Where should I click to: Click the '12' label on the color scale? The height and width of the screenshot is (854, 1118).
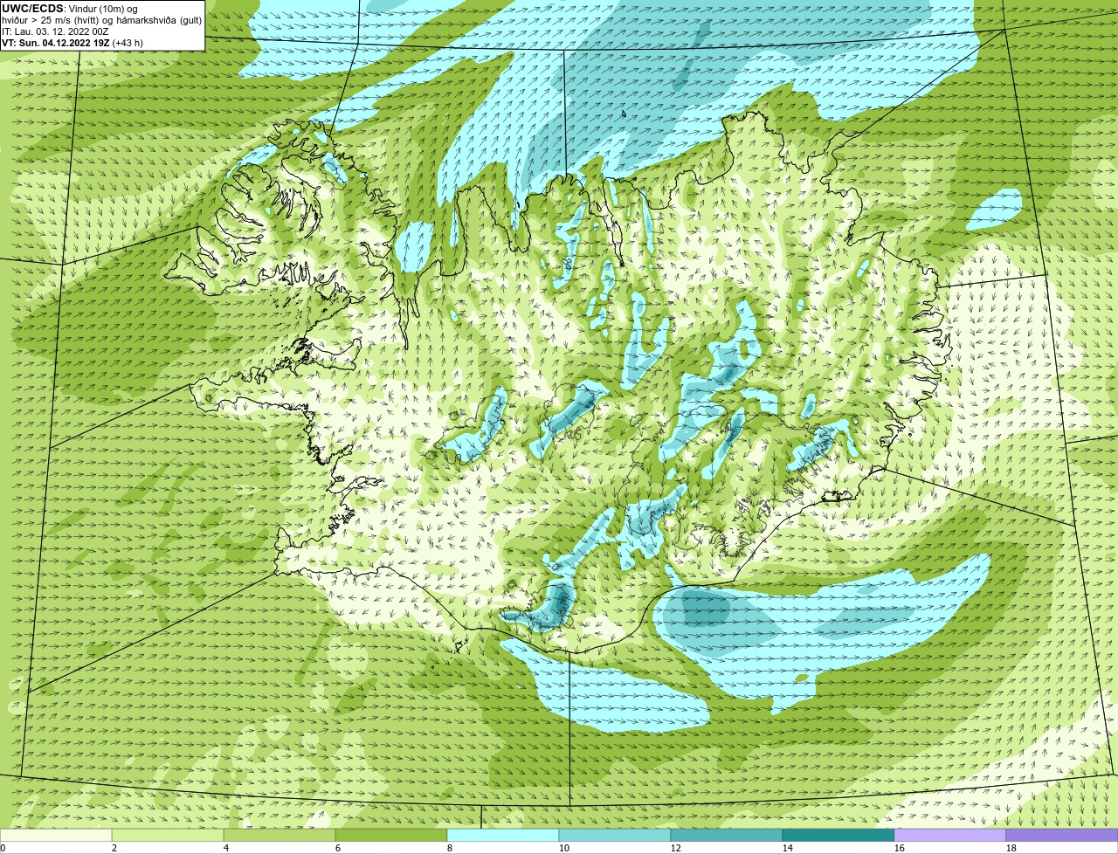point(676,848)
